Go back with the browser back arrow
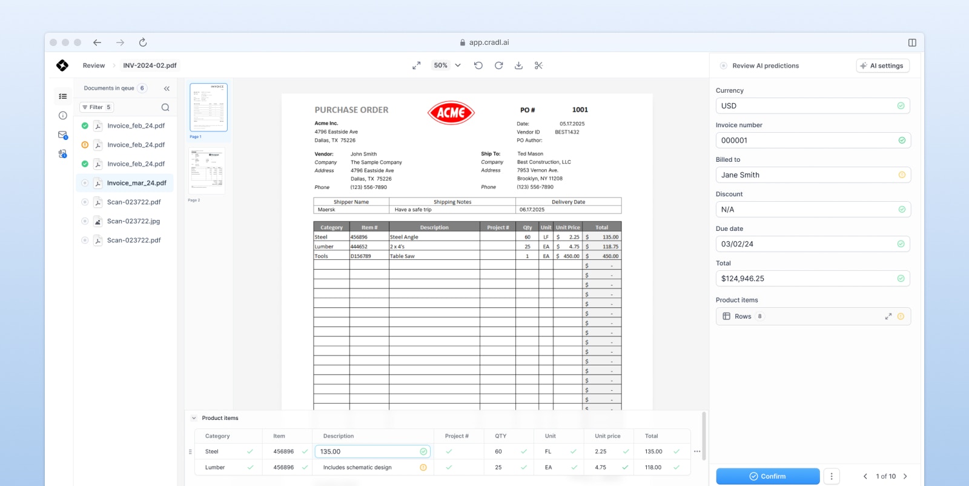Screen dimensions: 969x486 pos(97,42)
